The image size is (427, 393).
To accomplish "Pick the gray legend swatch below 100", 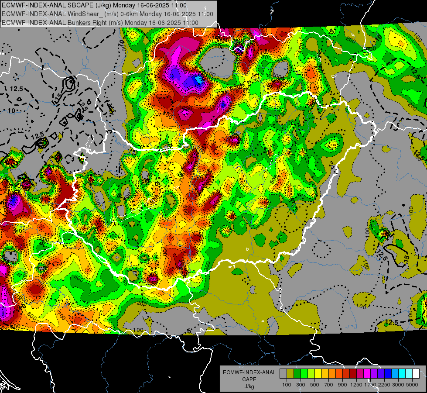I will [283, 374].
